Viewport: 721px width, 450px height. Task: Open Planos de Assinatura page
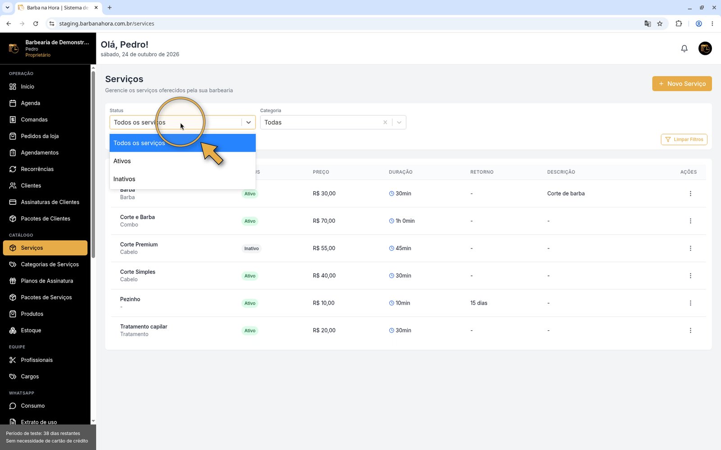point(45,281)
